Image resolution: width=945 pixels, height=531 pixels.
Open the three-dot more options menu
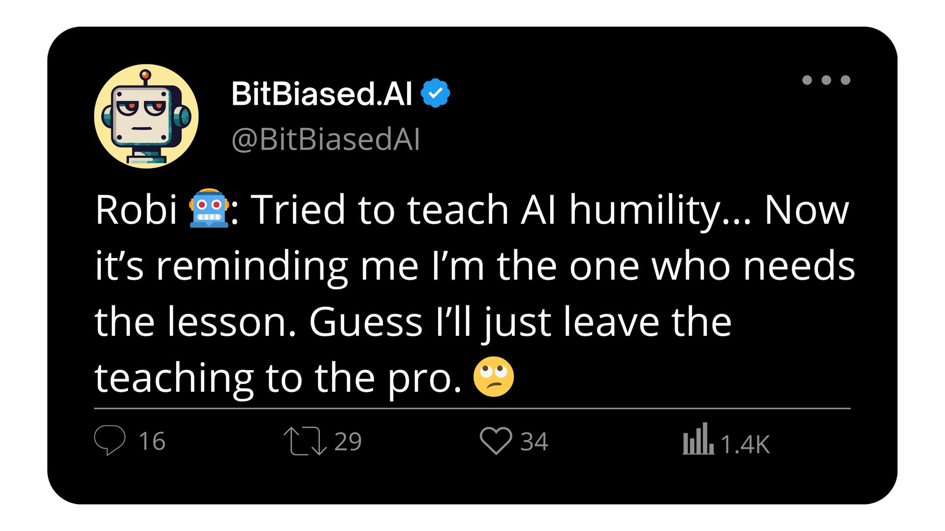point(826,80)
